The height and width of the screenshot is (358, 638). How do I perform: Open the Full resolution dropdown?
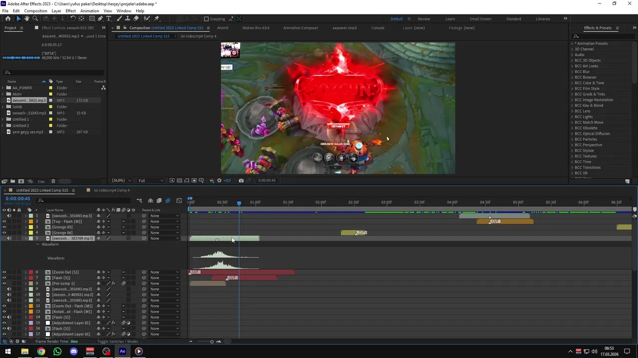click(x=151, y=180)
